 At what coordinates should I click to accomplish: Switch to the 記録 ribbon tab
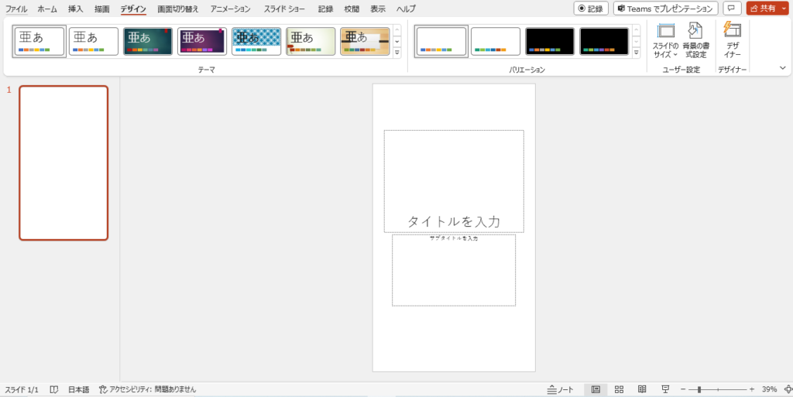click(326, 9)
